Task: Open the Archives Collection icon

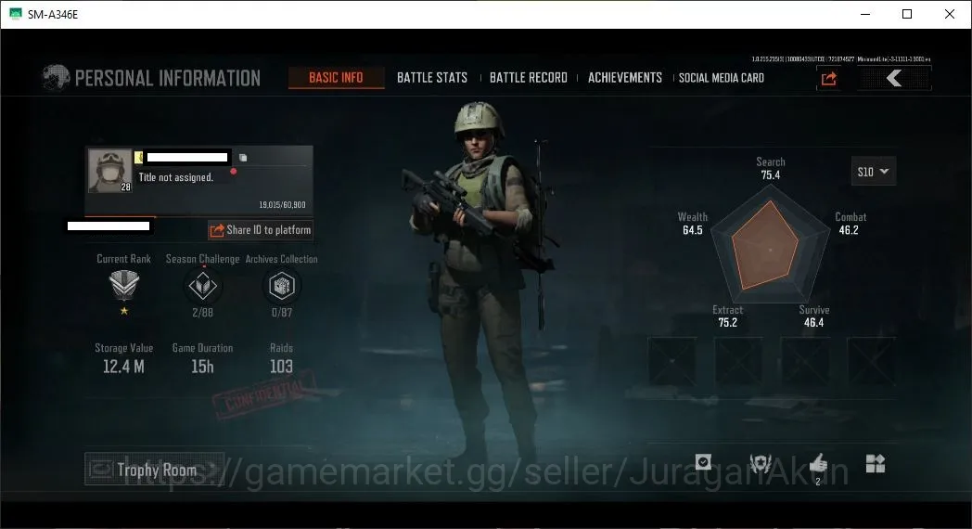Action: coord(281,286)
